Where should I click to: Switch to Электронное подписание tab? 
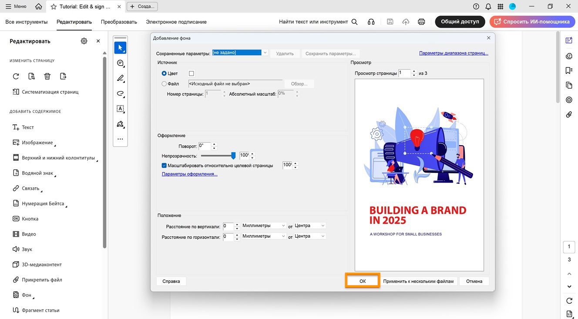coord(176,22)
